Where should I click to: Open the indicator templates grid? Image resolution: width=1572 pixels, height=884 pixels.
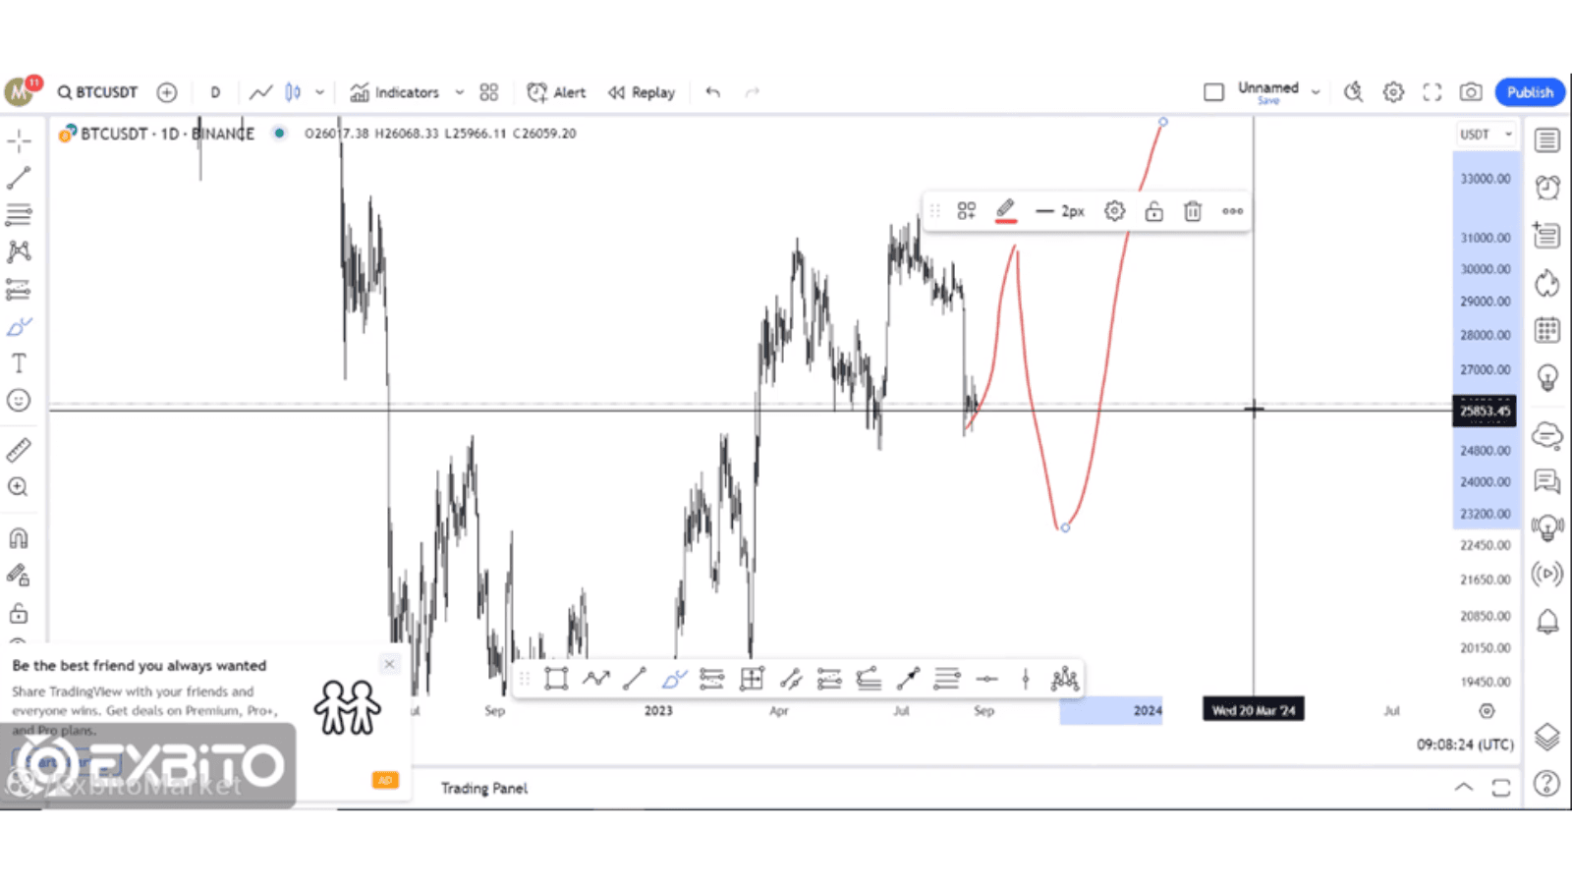tap(489, 92)
